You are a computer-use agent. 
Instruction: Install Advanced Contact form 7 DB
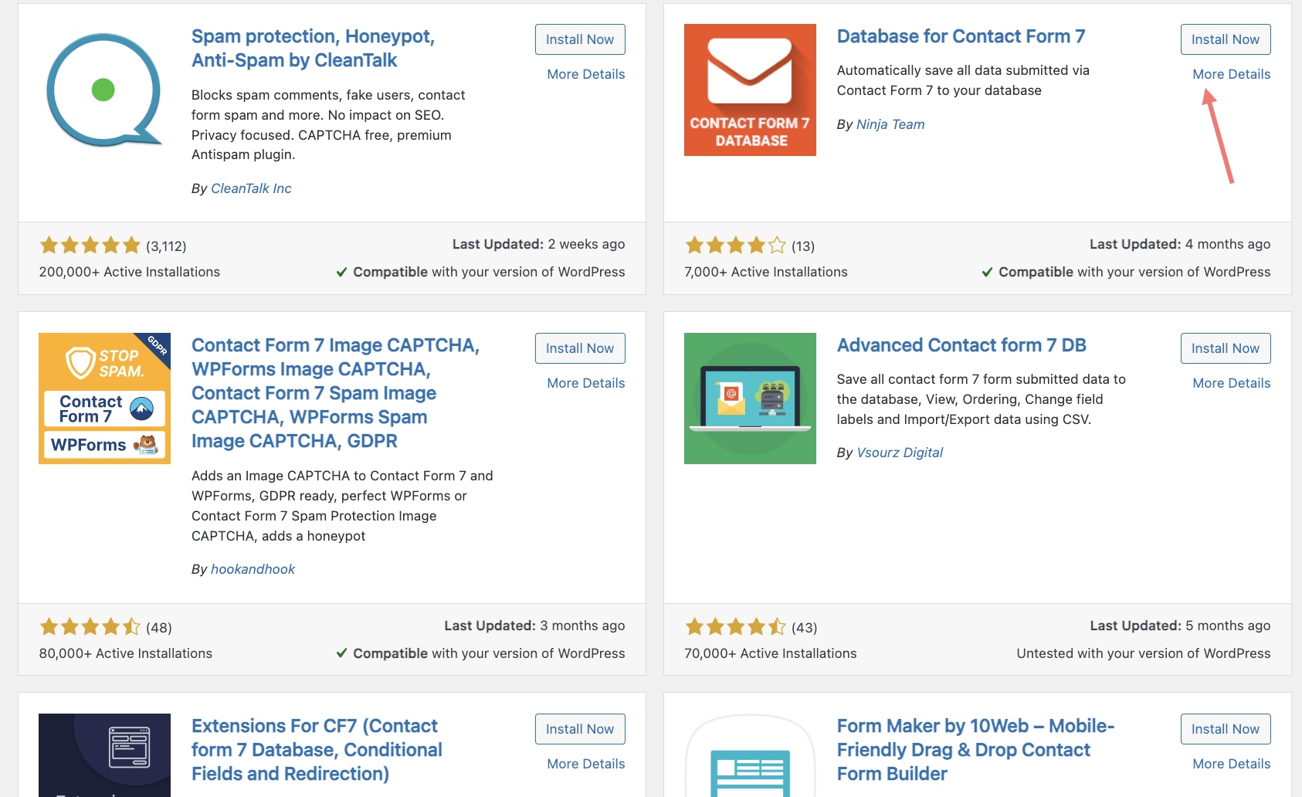coord(1226,348)
